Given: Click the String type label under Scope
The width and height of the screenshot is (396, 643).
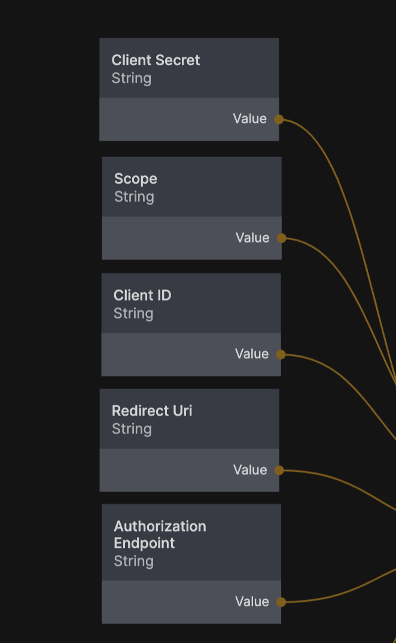Looking at the screenshot, I should coord(134,197).
